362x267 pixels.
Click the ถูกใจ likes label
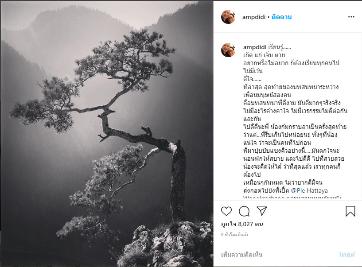(229, 224)
